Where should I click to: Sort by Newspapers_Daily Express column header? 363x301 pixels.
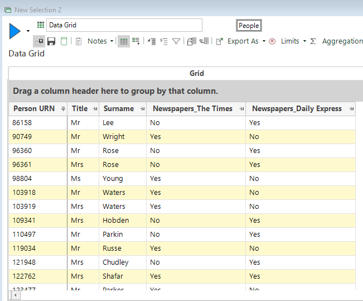click(x=297, y=108)
